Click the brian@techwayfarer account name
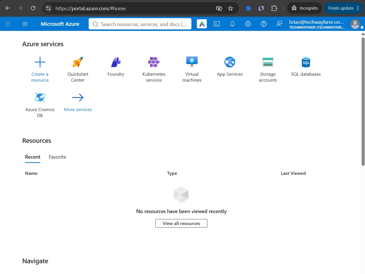The width and height of the screenshot is (365, 274). (x=316, y=22)
